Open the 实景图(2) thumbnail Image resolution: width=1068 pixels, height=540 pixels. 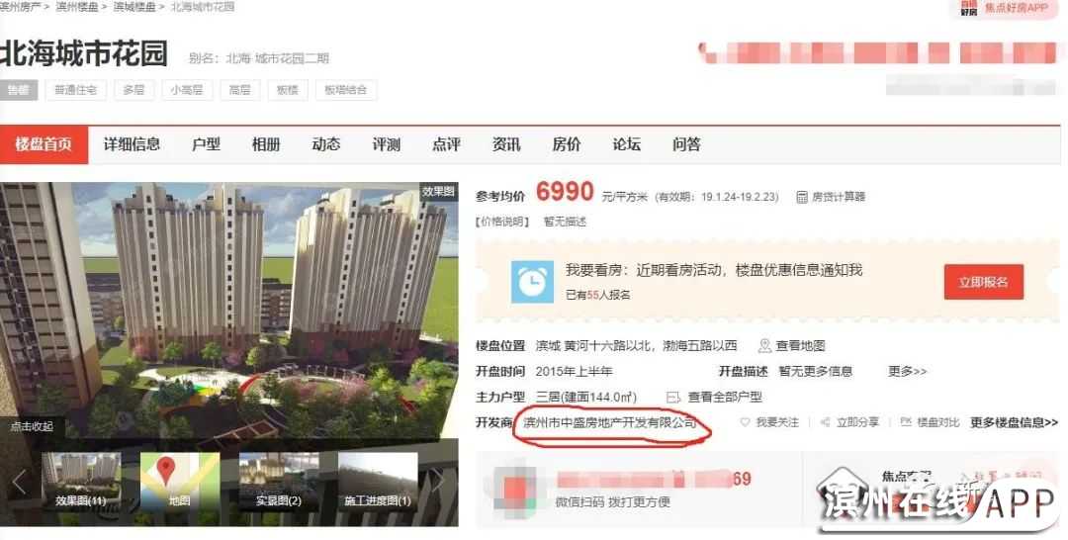point(279,482)
